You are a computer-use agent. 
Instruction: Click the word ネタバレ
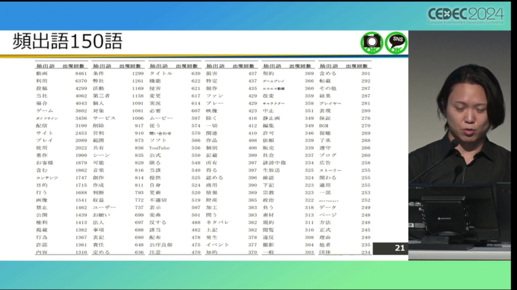point(217,222)
